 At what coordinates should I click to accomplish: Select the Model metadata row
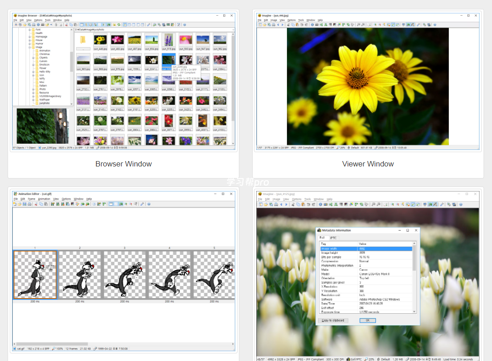(366, 274)
